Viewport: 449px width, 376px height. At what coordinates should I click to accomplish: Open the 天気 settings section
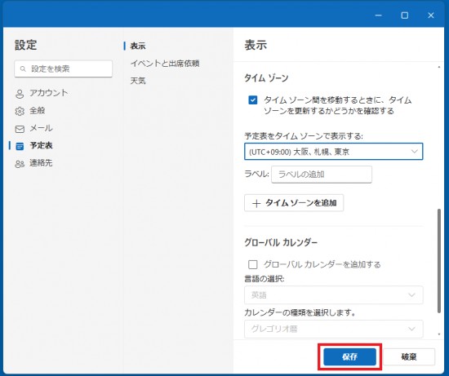[x=138, y=81]
